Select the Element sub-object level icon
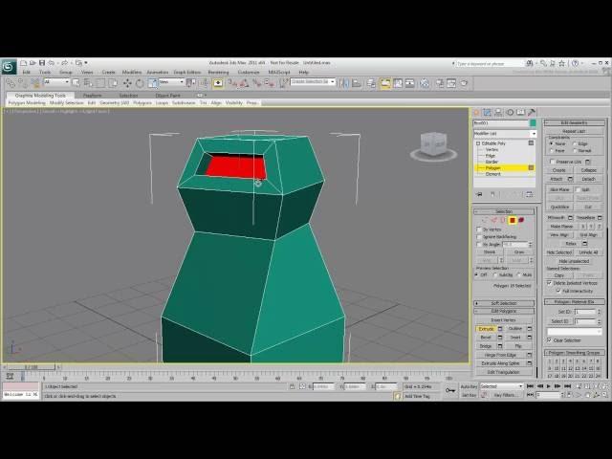 point(521,220)
